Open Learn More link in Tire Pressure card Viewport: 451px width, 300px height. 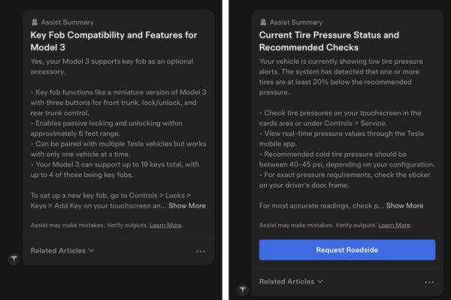click(x=395, y=225)
